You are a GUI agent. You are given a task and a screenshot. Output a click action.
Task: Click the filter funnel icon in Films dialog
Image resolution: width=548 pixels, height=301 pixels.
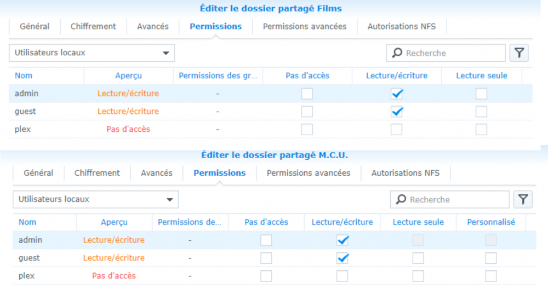point(519,53)
